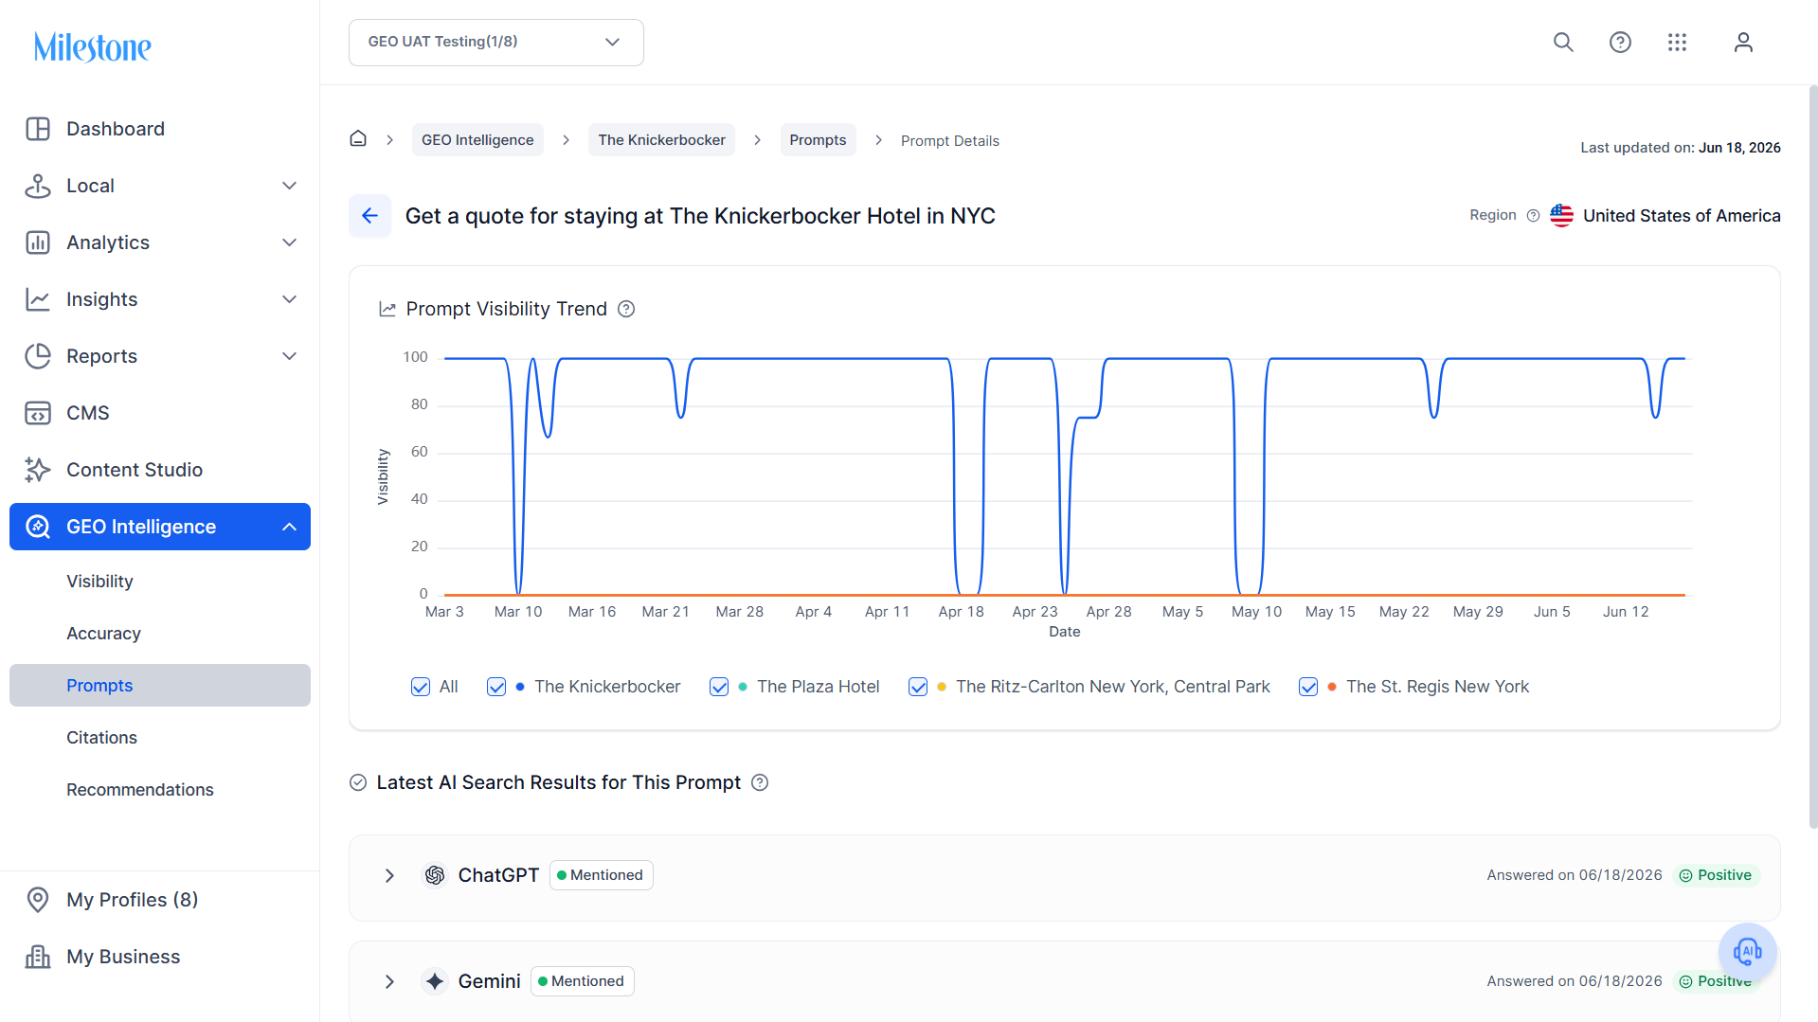Click the home breadcrumb icon
Screen dimensions: 1818x1022
coord(358,139)
